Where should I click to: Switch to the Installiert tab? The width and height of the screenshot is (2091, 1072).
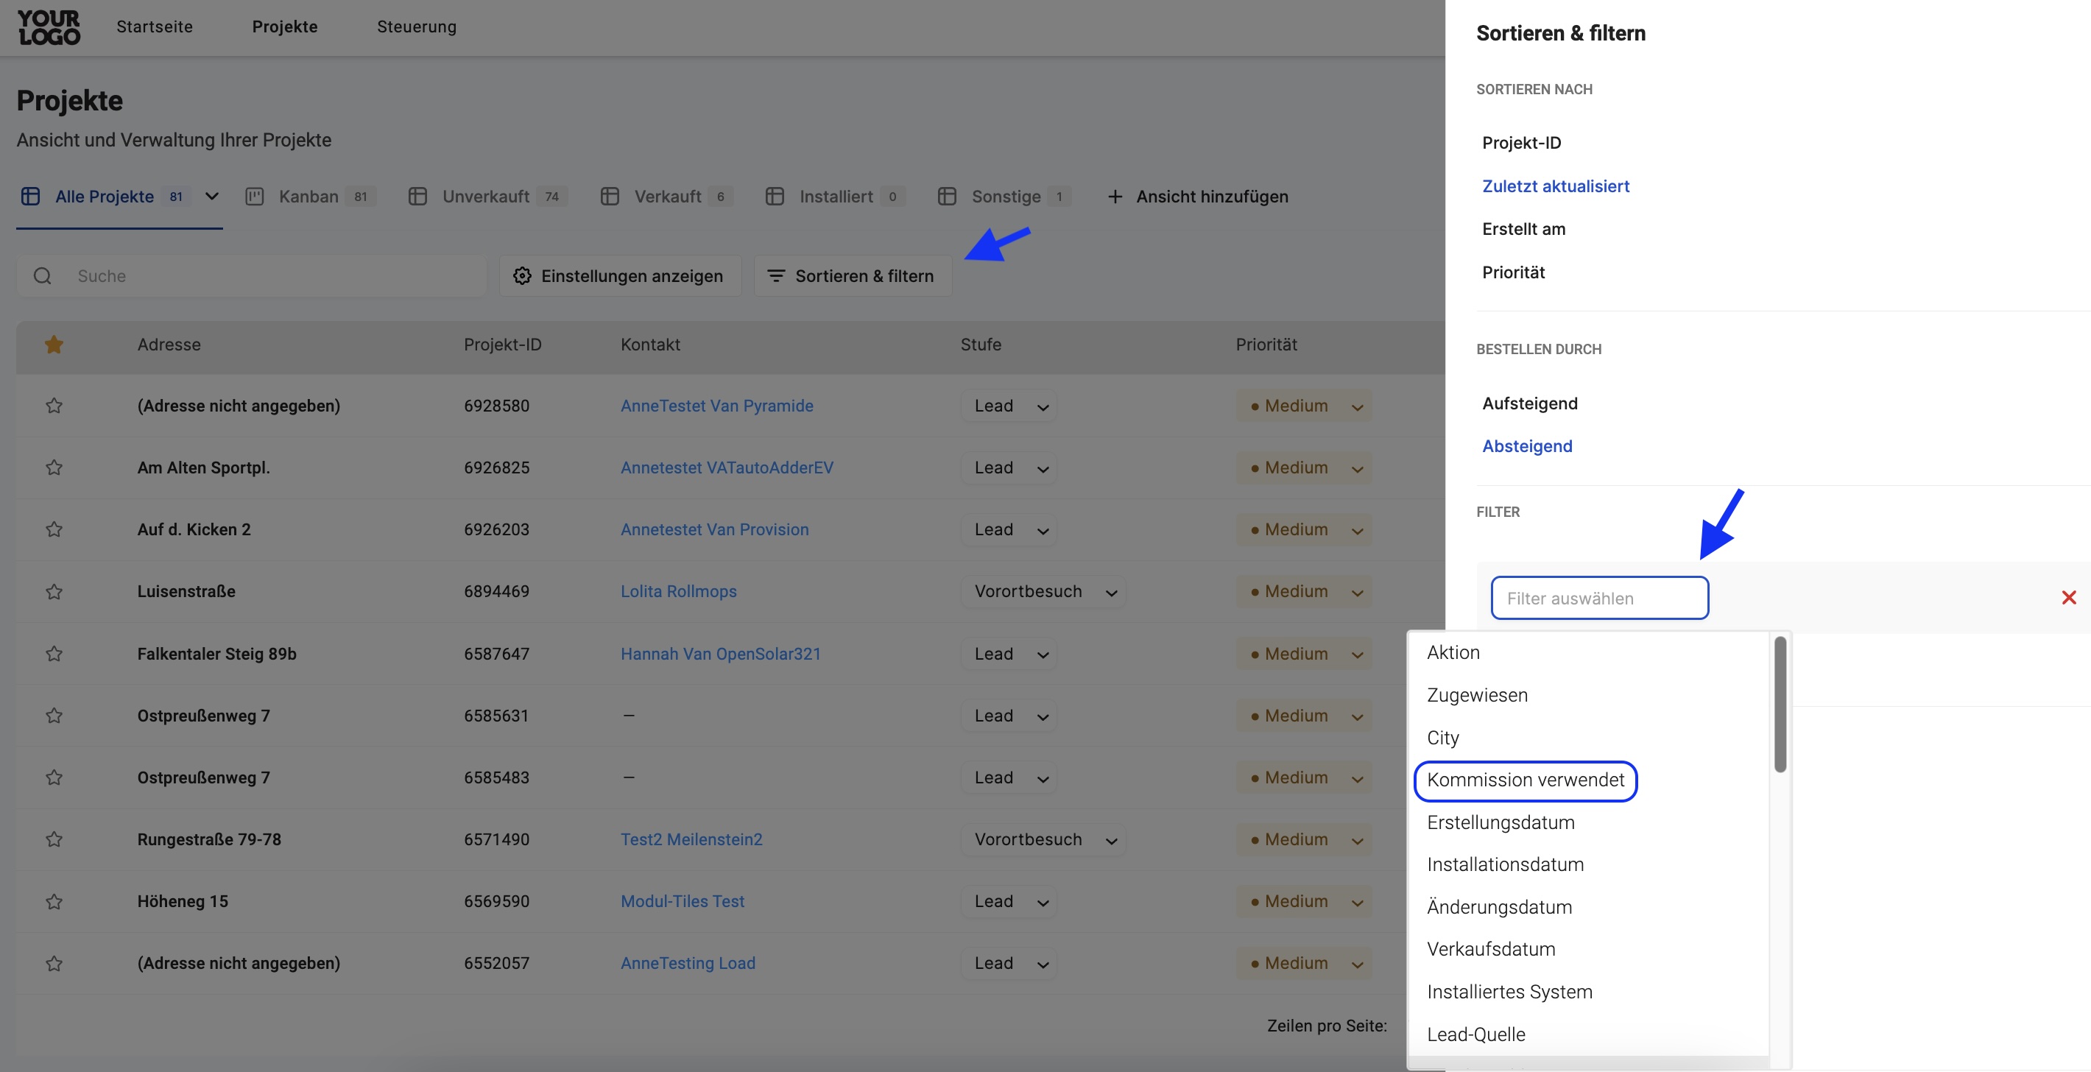(x=835, y=197)
